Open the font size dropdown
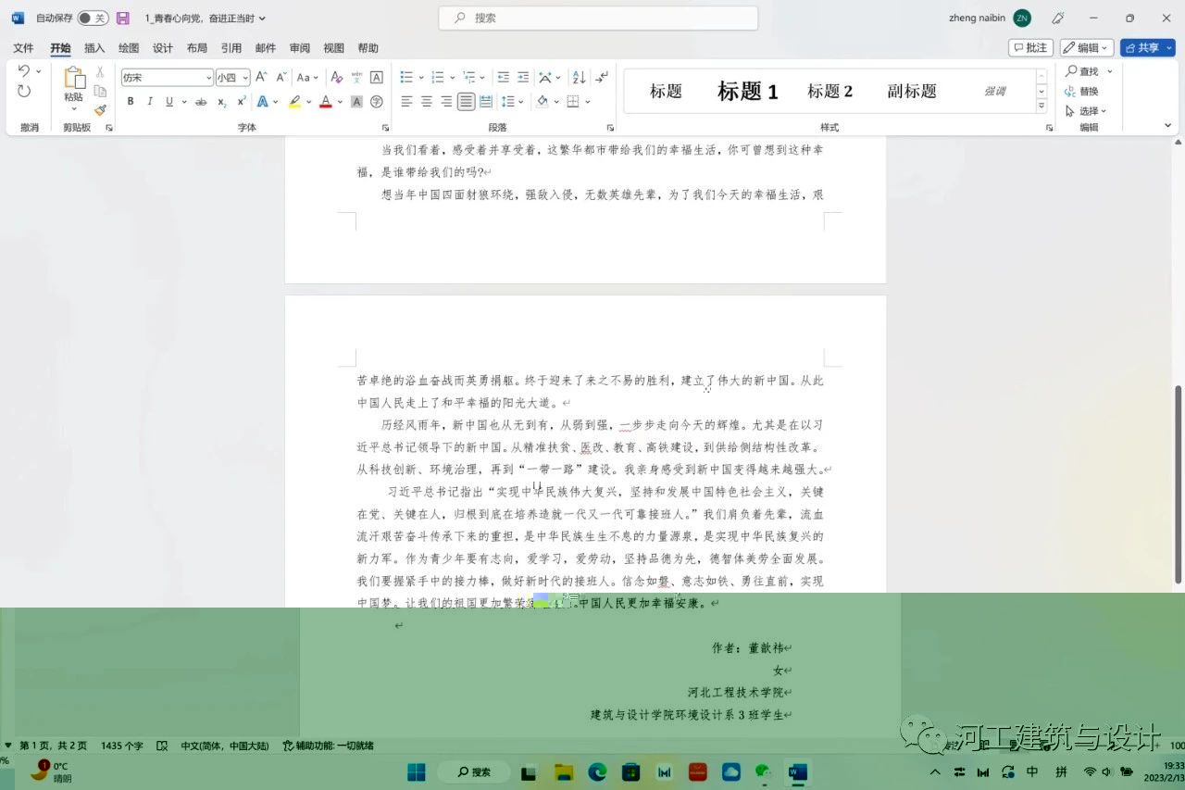 246,78
